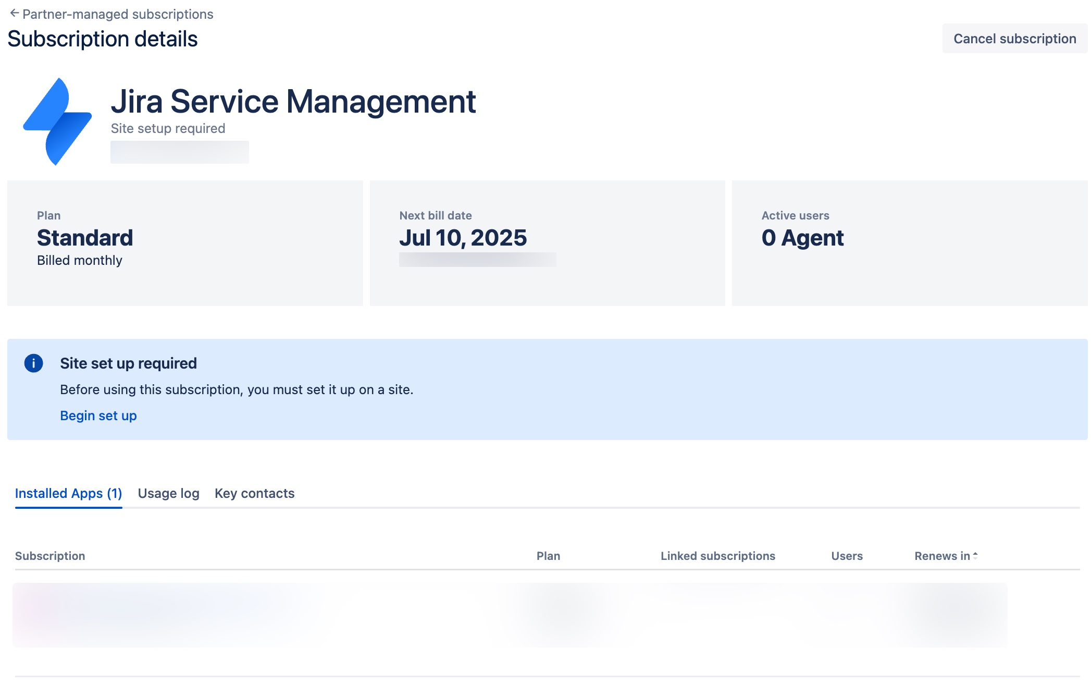Click the Jira Service Management logo

tap(57, 121)
